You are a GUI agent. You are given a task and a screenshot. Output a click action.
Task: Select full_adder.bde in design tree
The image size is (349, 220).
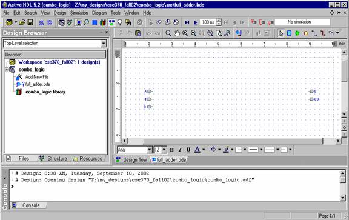point(38,84)
